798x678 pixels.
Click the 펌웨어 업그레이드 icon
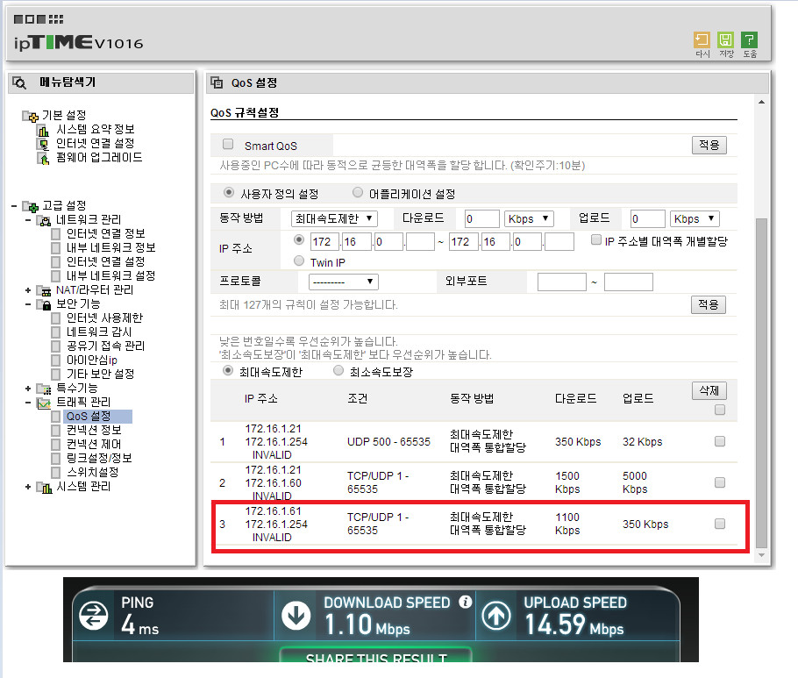pyautogui.click(x=43, y=158)
